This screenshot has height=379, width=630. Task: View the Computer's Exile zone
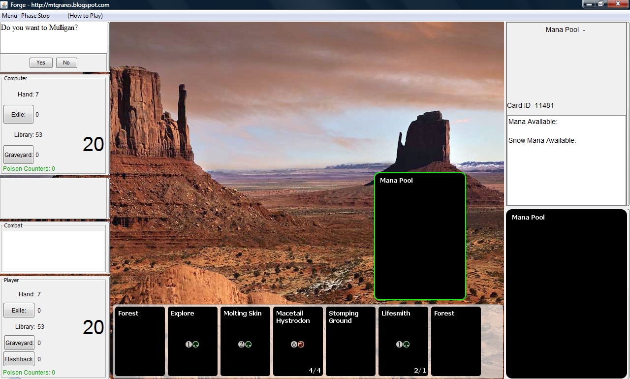point(18,115)
